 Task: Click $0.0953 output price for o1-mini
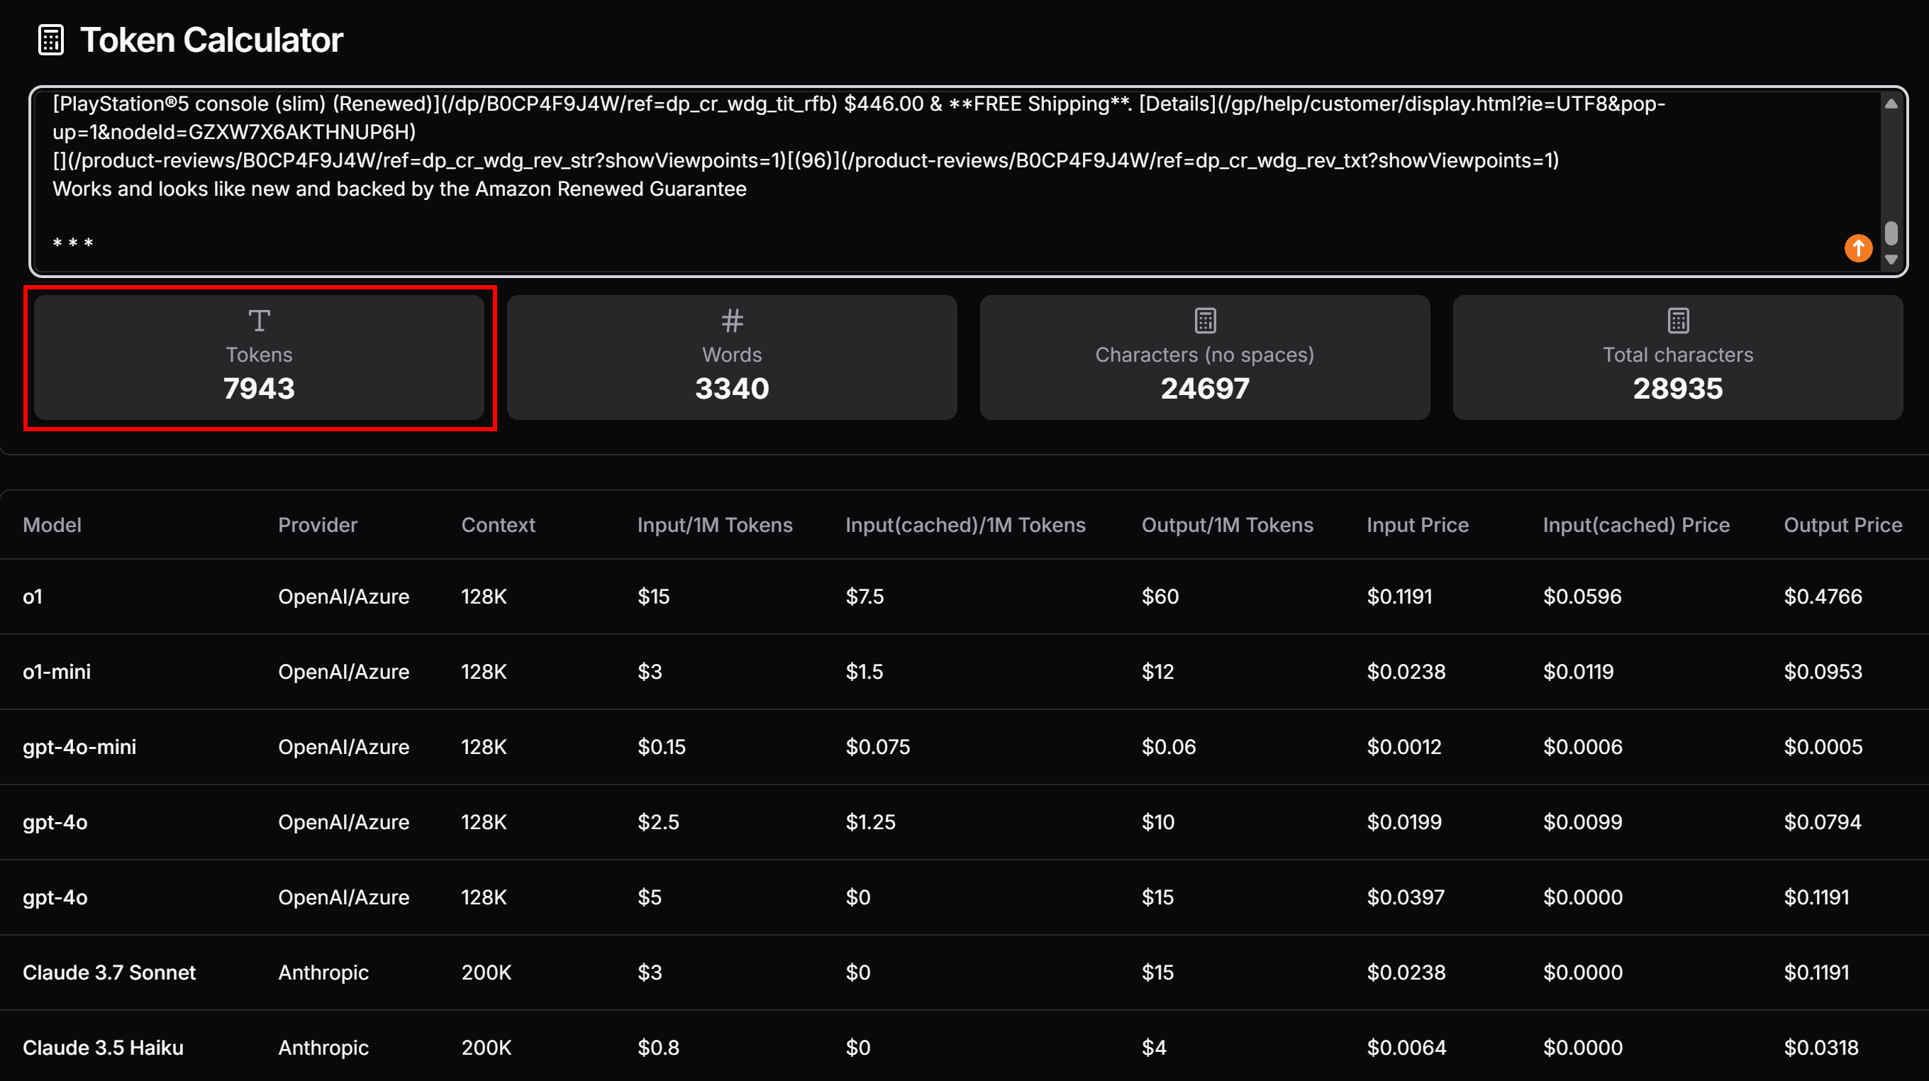tap(1823, 672)
